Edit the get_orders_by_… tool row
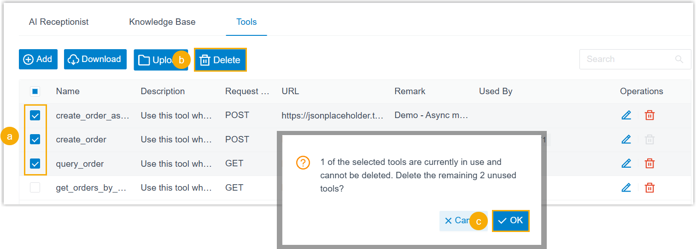This screenshot has width=696, height=249. click(x=626, y=187)
